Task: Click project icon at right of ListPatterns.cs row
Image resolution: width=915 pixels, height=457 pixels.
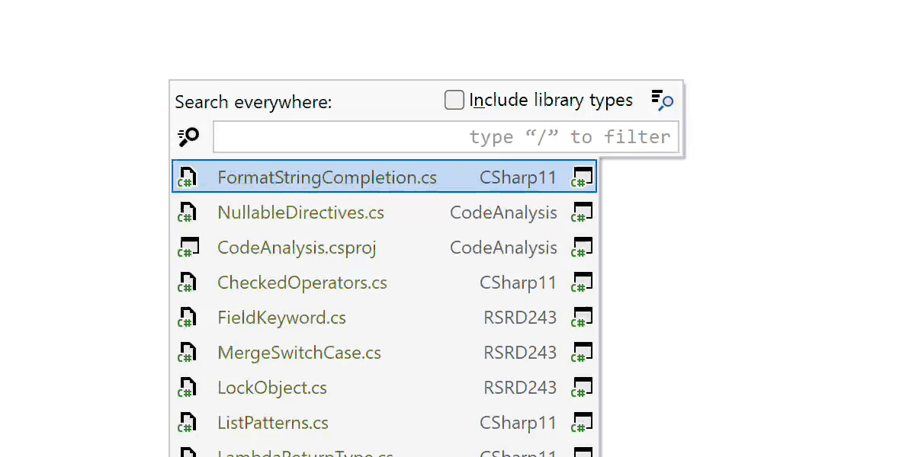Action: coord(583,423)
